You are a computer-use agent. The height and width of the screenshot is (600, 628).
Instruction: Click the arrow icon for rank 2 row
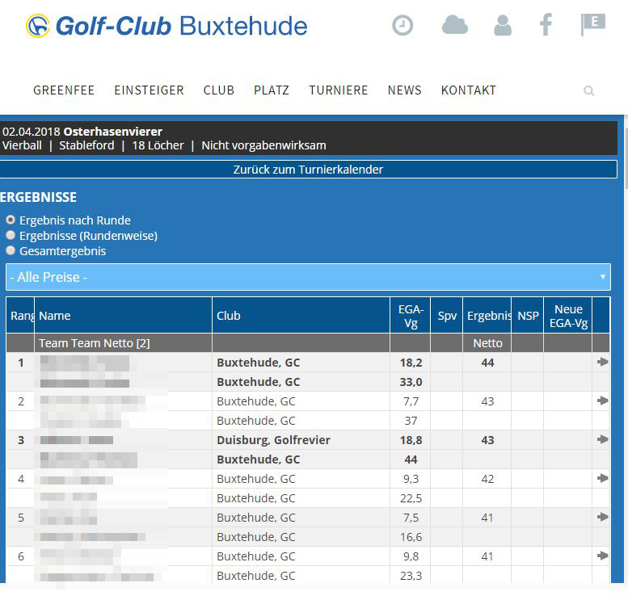602,401
